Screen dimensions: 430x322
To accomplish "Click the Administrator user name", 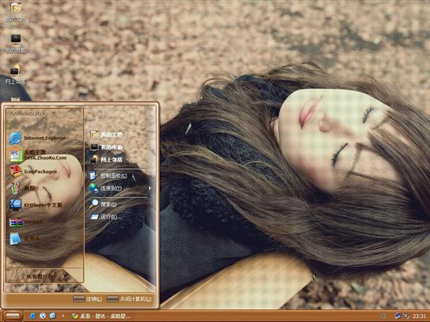I will click(x=28, y=114).
